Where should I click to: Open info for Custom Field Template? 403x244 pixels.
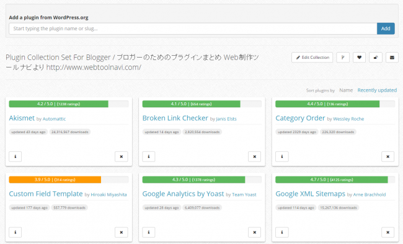tap(15, 232)
